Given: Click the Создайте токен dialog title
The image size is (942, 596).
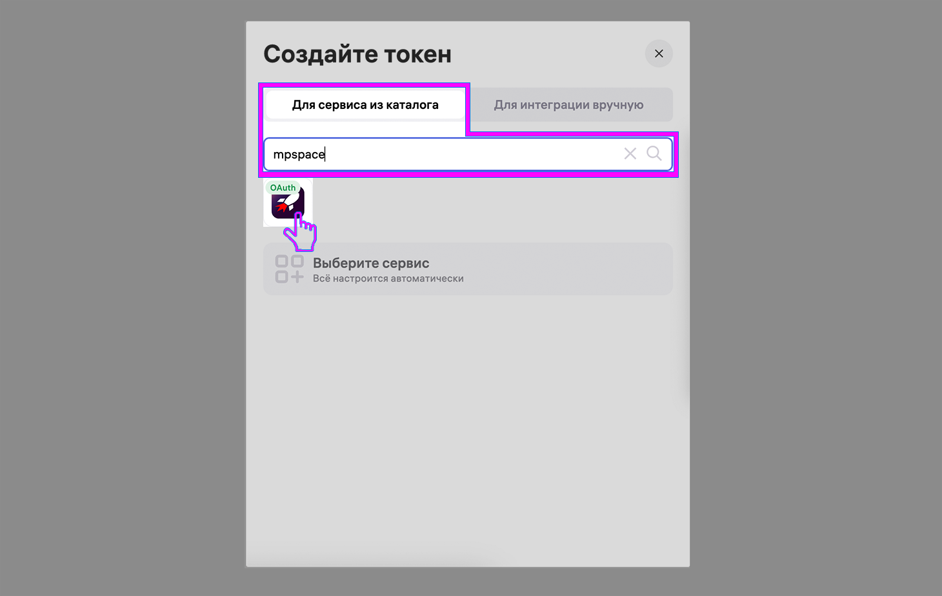Looking at the screenshot, I should pyautogui.click(x=357, y=54).
